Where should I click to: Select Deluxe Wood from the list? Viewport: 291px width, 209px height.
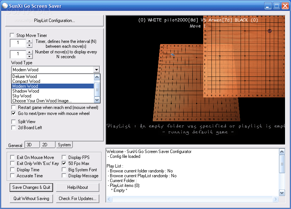point(53,77)
